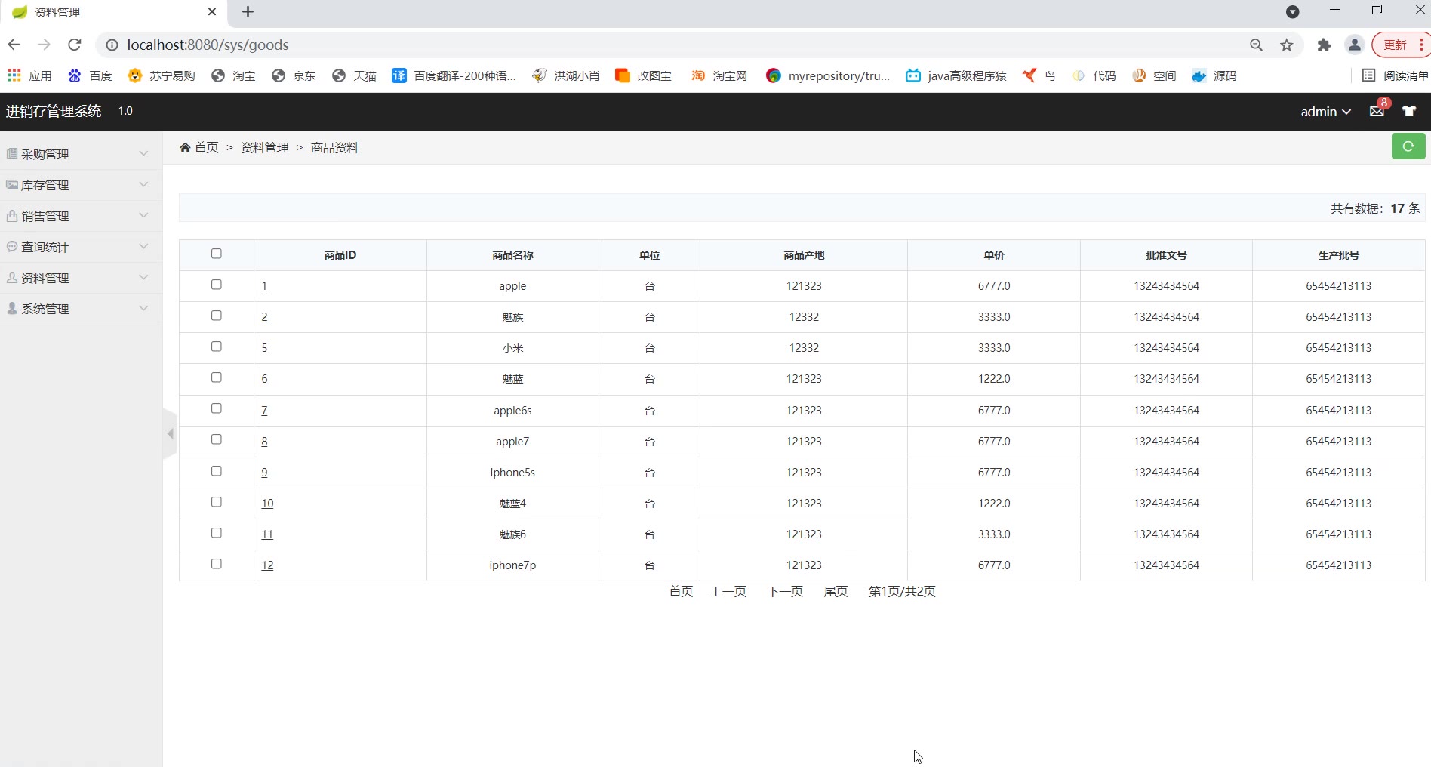Go to next page via 下一页

(785, 591)
